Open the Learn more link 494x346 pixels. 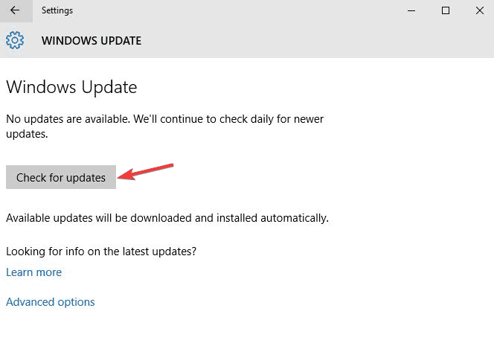point(33,272)
